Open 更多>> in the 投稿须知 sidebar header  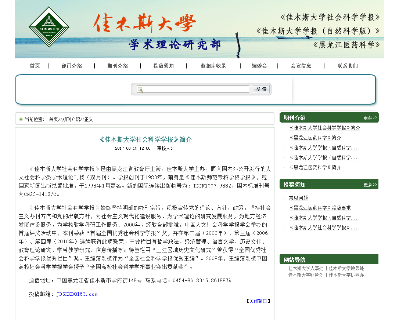pos(370,185)
